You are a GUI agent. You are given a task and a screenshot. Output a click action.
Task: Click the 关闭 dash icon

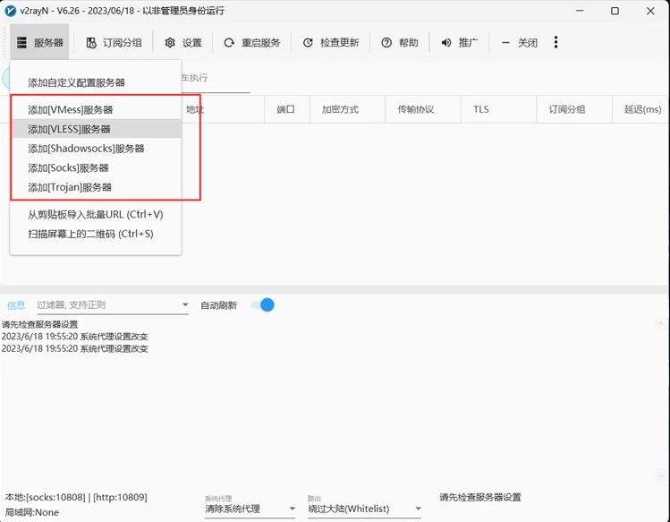pos(505,43)
